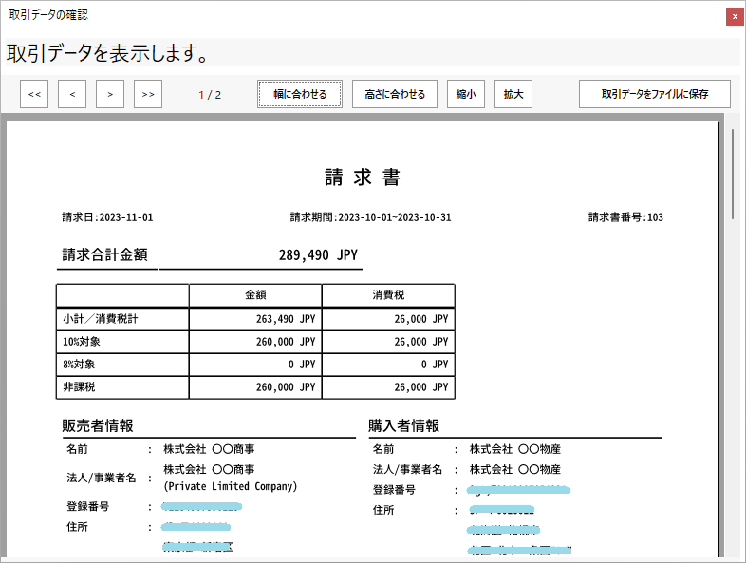
Task: Save using 取引データをファイルに保存 button
Action: [x=655, y=94]
